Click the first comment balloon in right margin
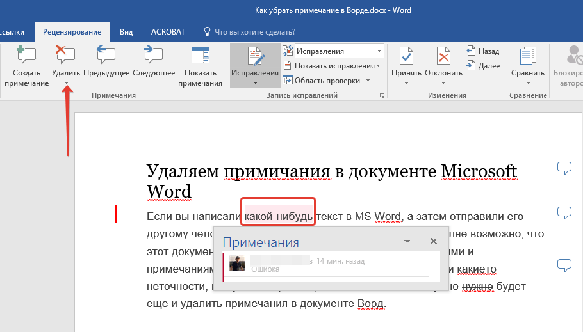 (564, 168)
